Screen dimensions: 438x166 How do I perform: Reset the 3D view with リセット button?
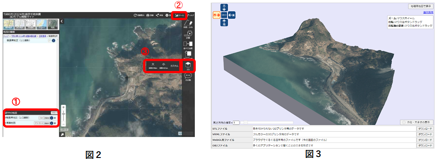tap(224, 15)
